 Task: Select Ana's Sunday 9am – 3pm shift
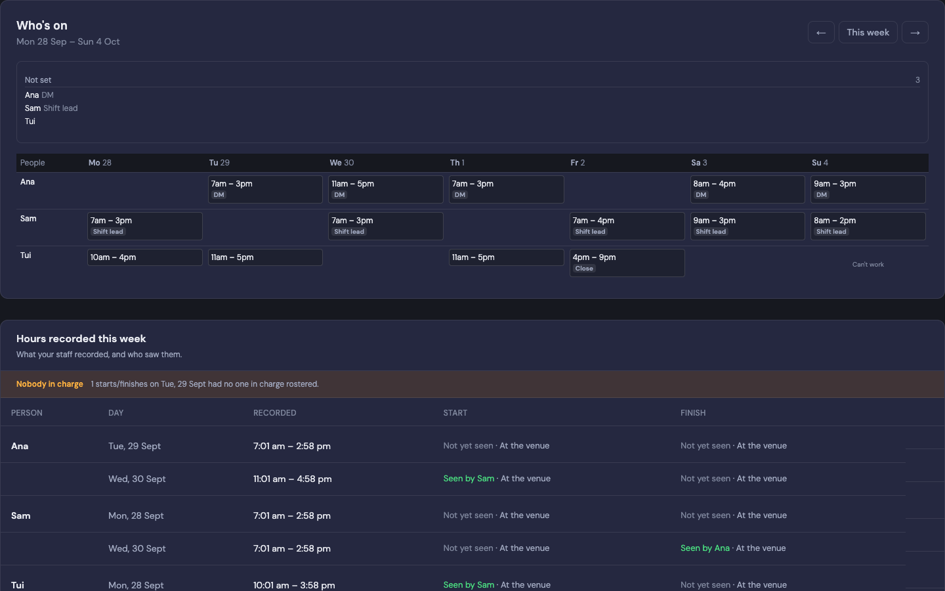pos(868,189)
